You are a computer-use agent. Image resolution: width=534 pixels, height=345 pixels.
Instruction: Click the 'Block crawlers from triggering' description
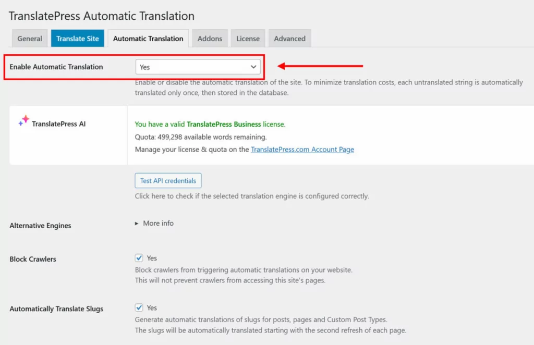[x=244, y=270]
